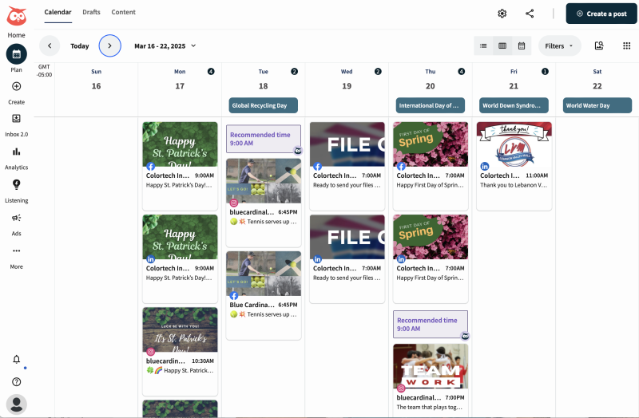Screen dimensions: 639x418
Task: Select the Sat 22 day header
Action: click(x=597, y=79)
